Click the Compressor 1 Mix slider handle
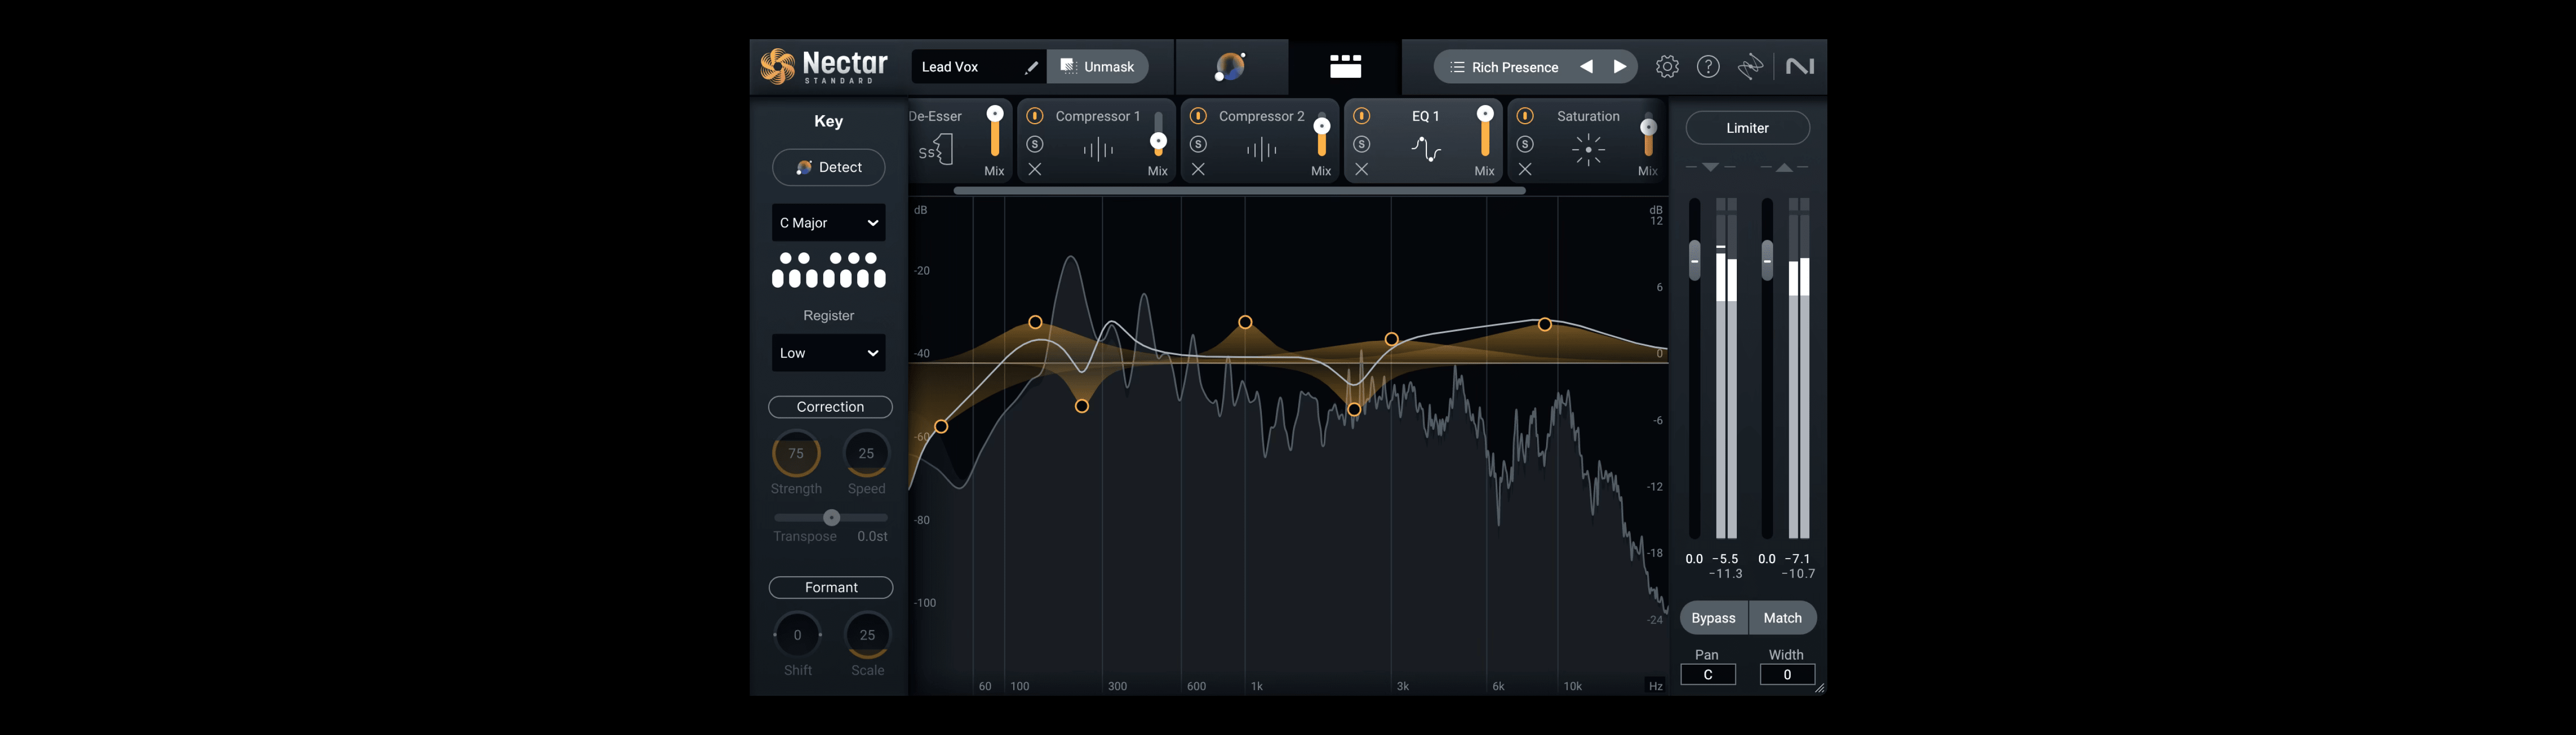 click(1158, 142)
